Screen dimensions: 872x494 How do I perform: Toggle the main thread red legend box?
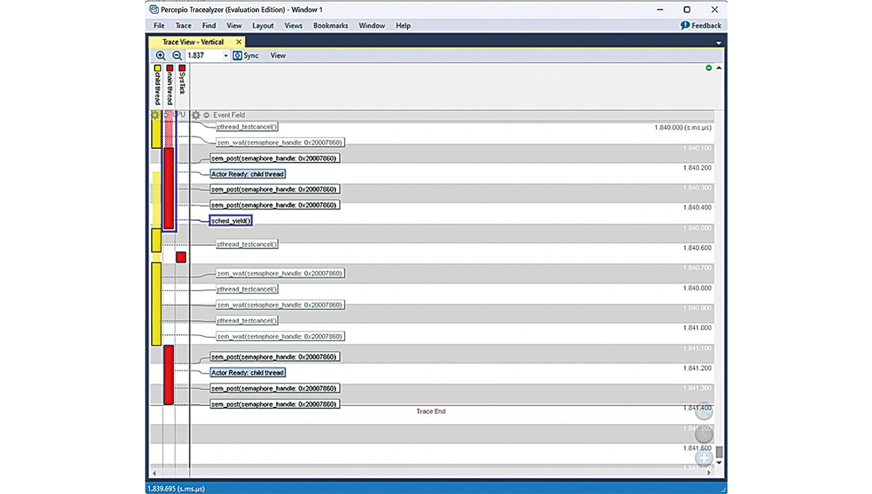[170, 68]
